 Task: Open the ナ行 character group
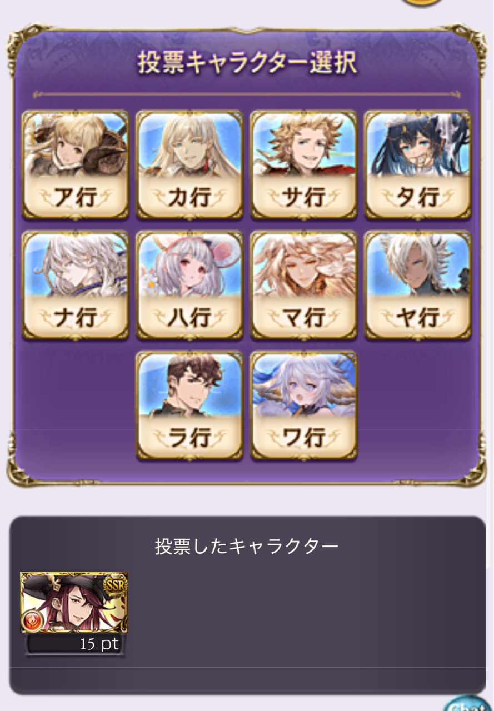point(75,284)
